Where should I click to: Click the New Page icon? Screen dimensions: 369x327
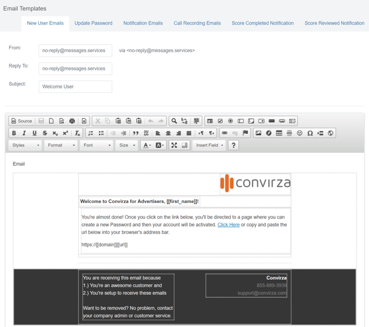pos(51,121)
